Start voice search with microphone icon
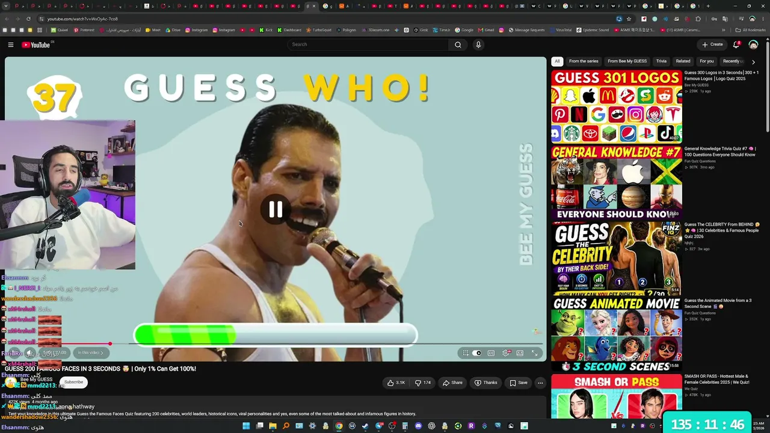Viewport: 770px width, 433px height. click(478, 45)
